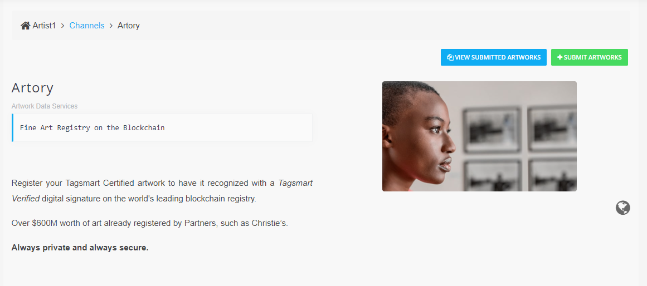Click the plus icon on Submit Artworks
Image resolution: width=647 pixels, height=286 pixels.
pos(560,57)
